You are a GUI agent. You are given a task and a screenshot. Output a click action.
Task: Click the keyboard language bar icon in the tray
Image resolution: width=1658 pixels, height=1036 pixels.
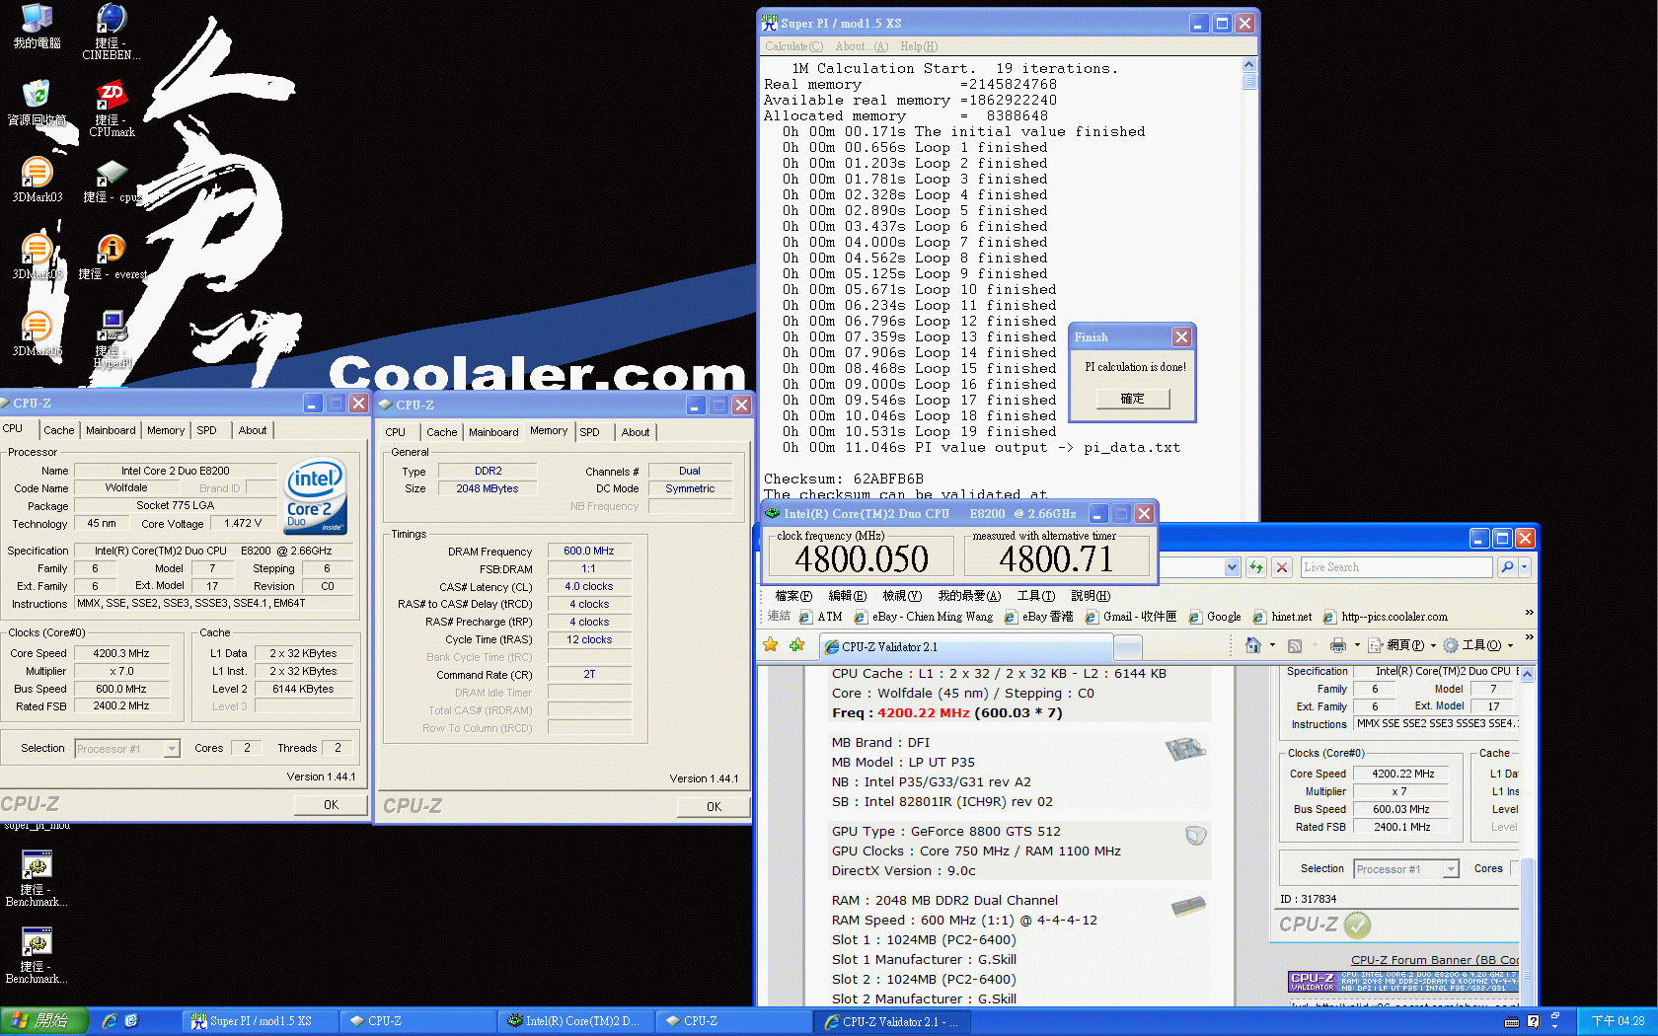coord(1511,1022)
